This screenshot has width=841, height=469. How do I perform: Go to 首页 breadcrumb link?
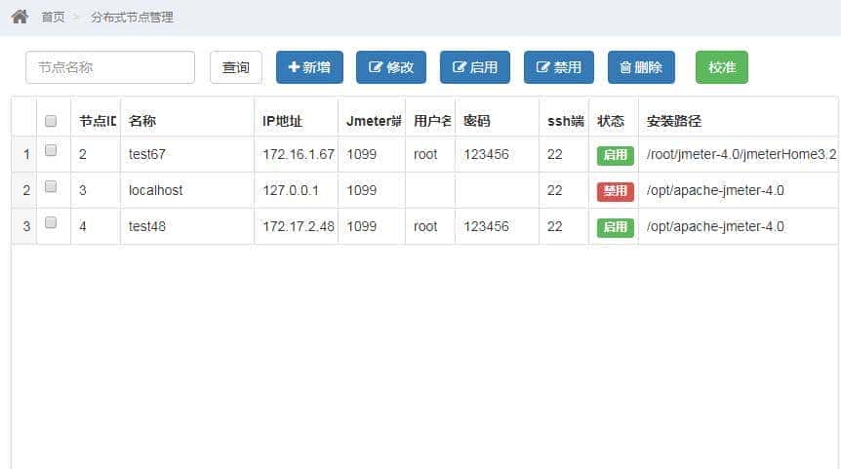tap(53, 18)
